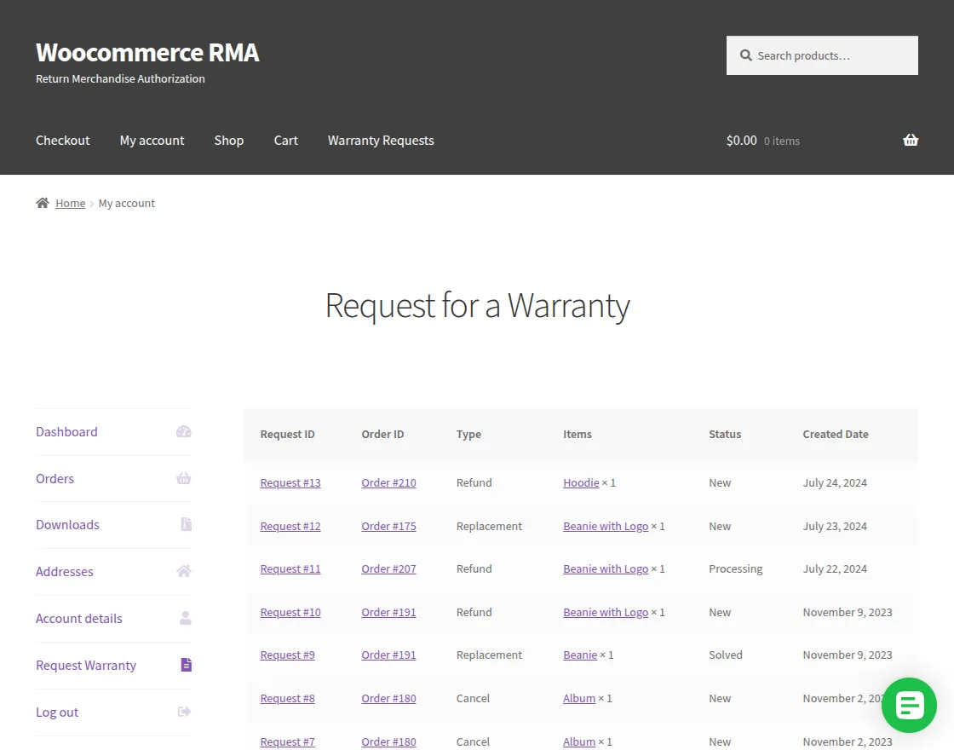The height and width of the screenshot is (750, 954).
Task: Click the search magnifier icon
Action: (745, 55)
